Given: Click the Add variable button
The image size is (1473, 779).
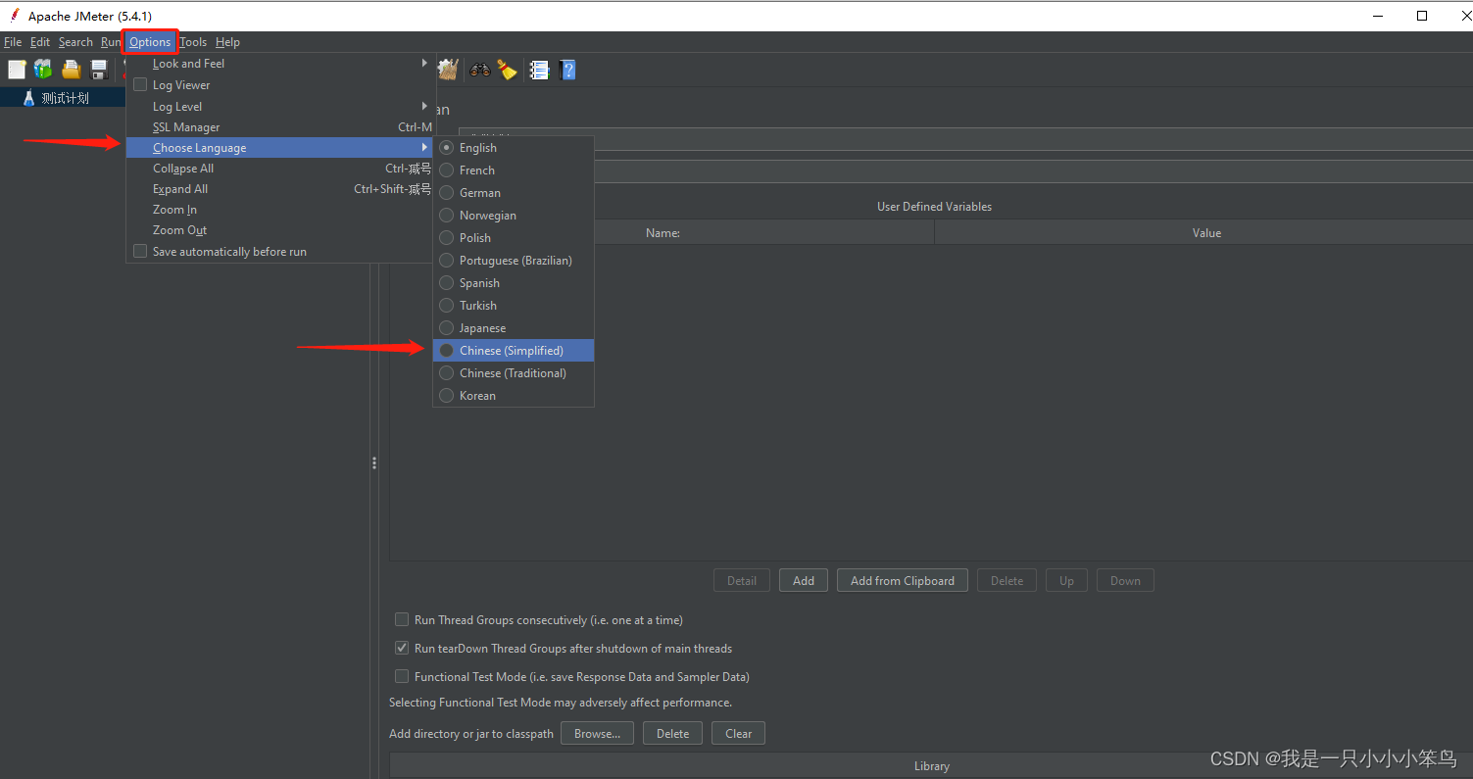Looking at the screenshot, I should point(804,580).
